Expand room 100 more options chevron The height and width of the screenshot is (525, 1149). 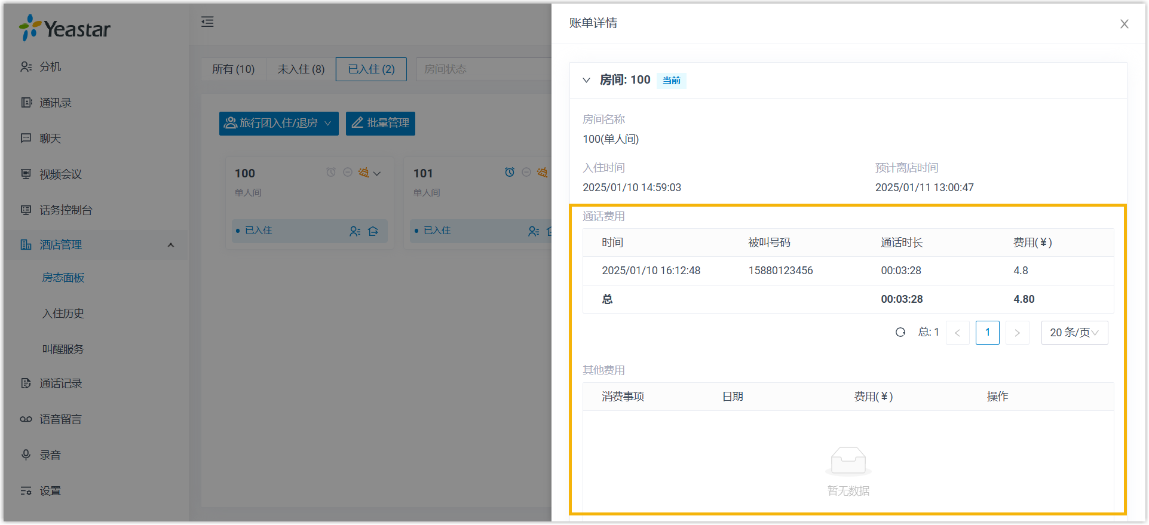377,173
